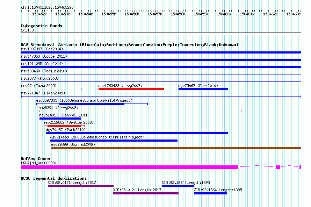Select second blue %ID:92.1864 duplication bar
The width and height of the screenshot is (311, 207).
point(210,193)
